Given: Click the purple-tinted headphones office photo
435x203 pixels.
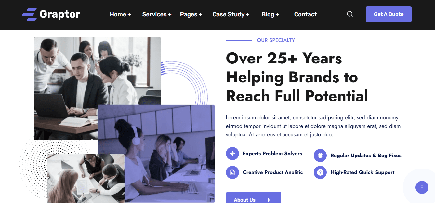Looking at the screenshot, I should coord(156,154).
